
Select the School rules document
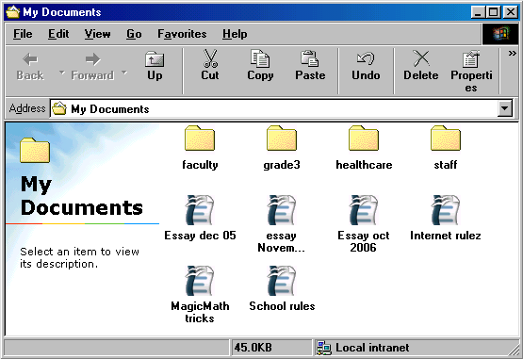(282, 288)
